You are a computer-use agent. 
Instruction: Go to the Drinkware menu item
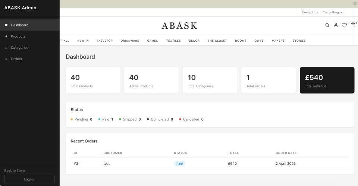[x=130, y=41]
